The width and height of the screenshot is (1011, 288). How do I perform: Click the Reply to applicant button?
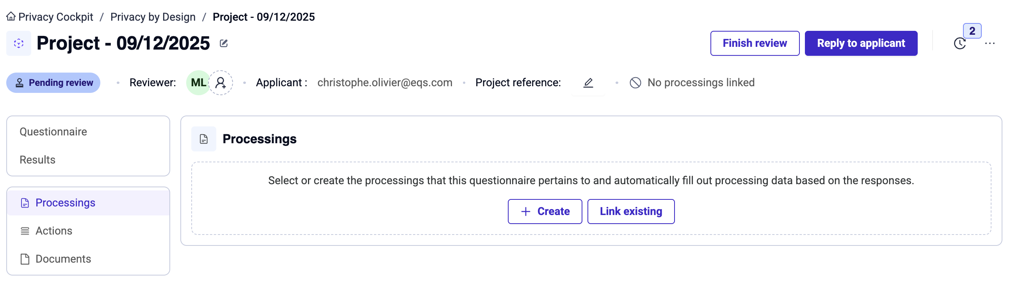click(x=861, y=43)
